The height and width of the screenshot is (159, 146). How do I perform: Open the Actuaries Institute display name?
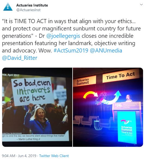point(32,5)
